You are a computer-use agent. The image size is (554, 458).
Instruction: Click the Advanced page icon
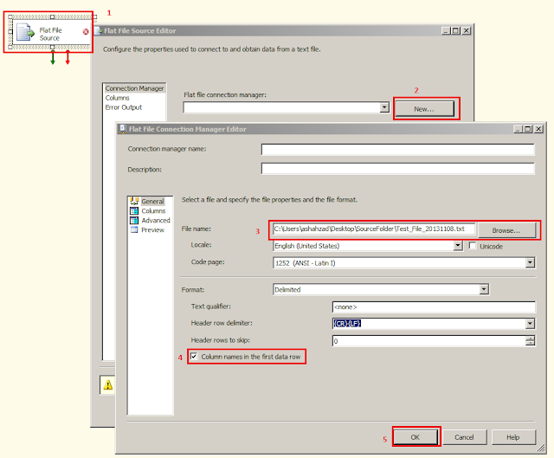click(134, 221)
